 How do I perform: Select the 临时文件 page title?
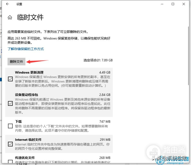click(30, 17)
